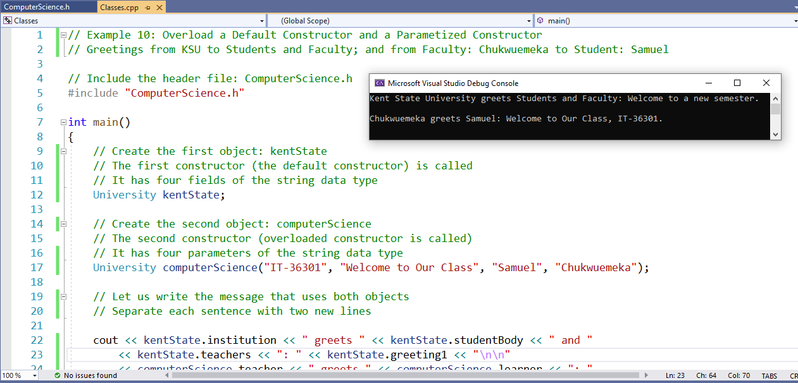Click console output line Chukwuemeka greets Samuel
Image resolution: width=798 pixels, height=383 pixels.
516,118
